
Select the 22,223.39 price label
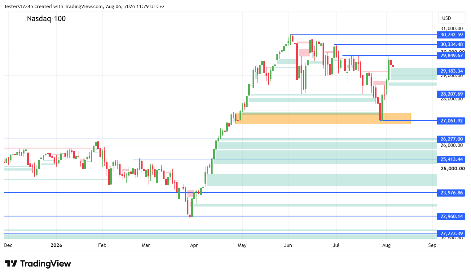(451, 233)
